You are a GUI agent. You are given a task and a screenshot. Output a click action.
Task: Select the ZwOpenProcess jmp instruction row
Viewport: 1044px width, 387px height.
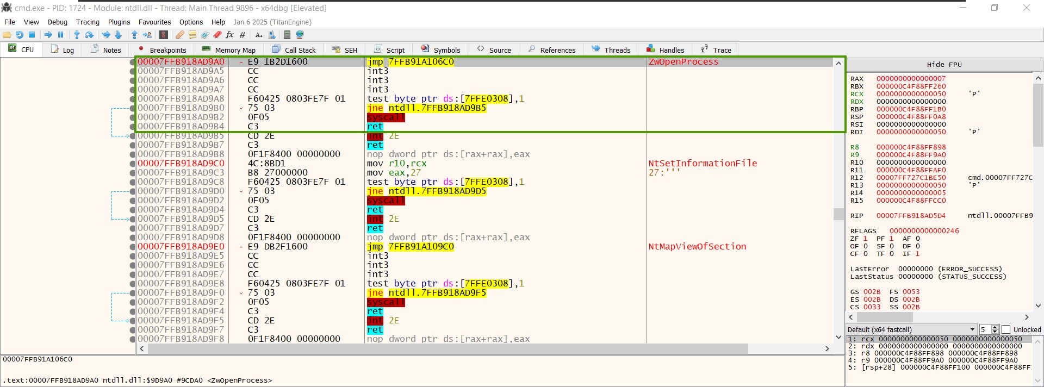tap(484, 62)
